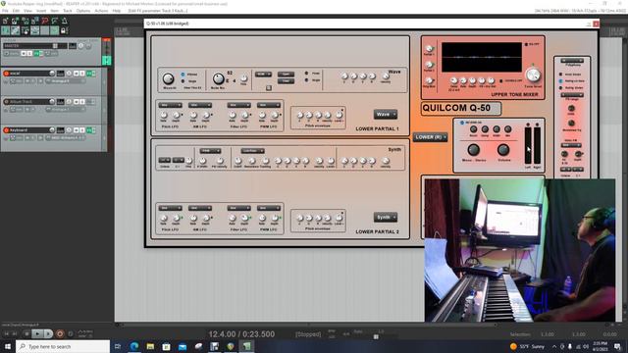The width and height of the screenshot is (628, 353).
Task: Open the Pitch LFO waveform dropdown in Lower Partial 1
Action: [170, 105]
